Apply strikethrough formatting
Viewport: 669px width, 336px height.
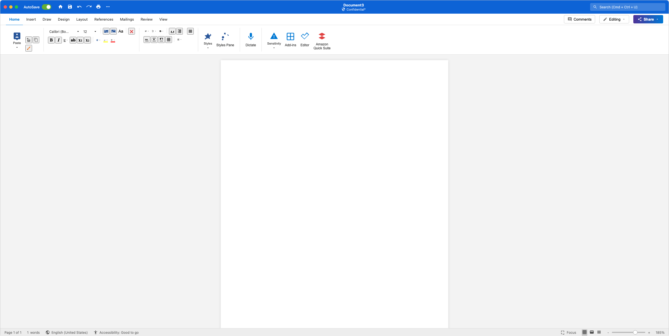[x=73, y=40]
